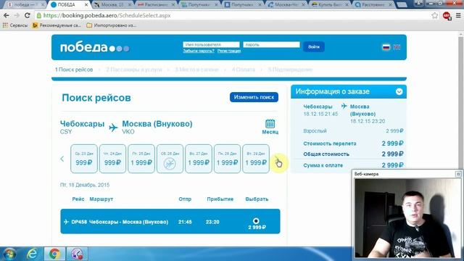
Task: Open the screen recorder taskbar icon
Action: click(77, 254)
